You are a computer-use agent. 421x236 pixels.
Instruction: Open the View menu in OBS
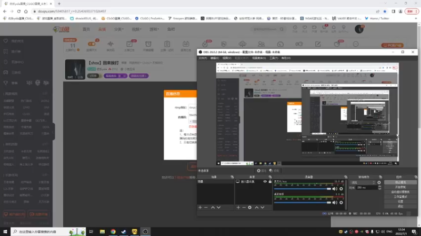(227, 58)
